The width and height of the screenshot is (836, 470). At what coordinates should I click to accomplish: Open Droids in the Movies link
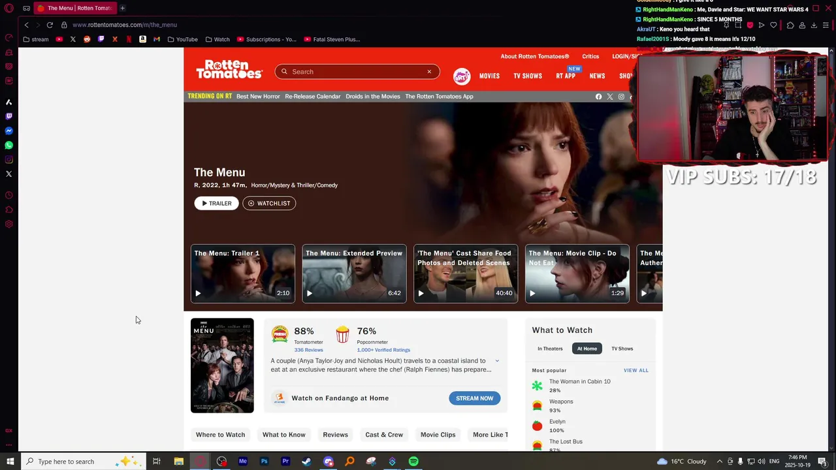click(373, 97)
